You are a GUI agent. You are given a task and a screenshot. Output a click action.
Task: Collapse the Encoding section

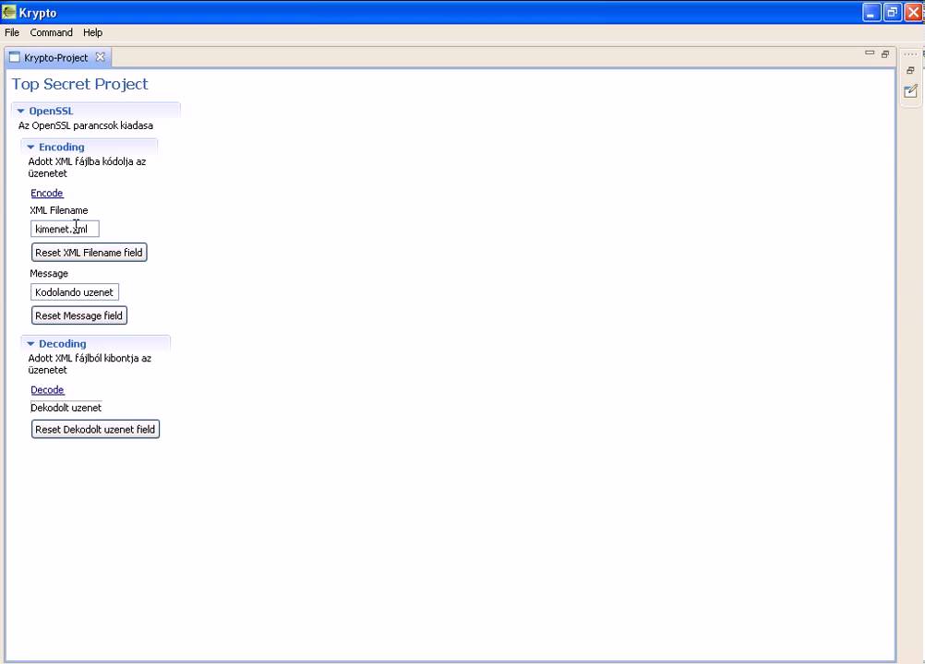click(x=30, y=147)
